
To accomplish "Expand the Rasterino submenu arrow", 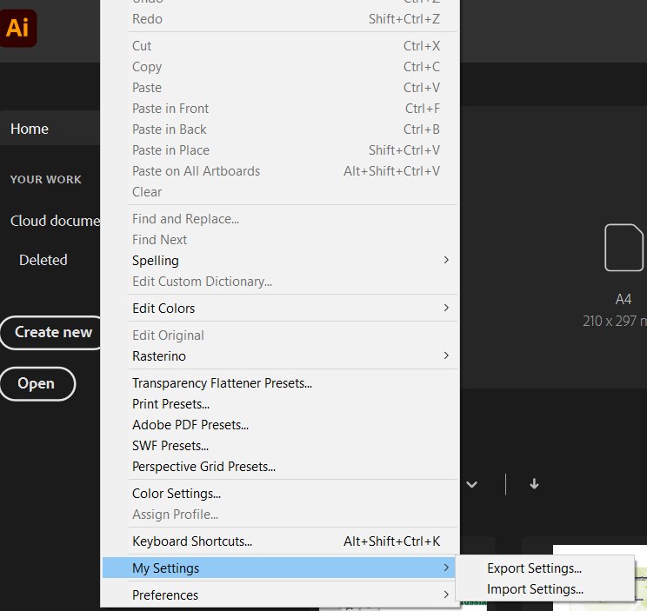I will click(x=446, y=355).
